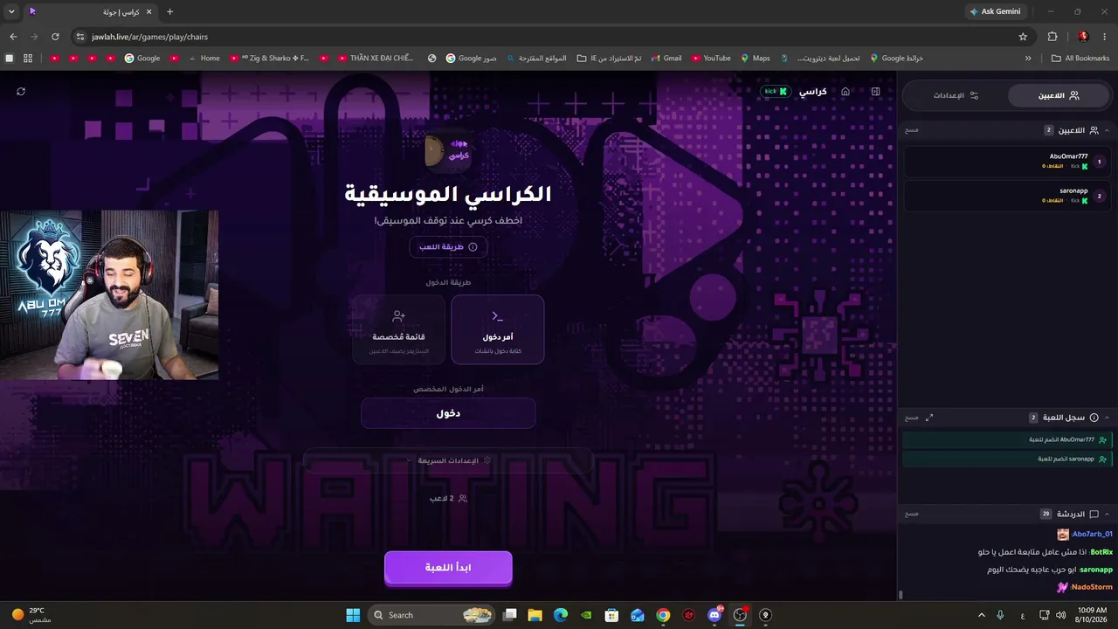1118x629 pixels.
Task: Click the NadoStorm chat username
Action: click(1092, 587)
